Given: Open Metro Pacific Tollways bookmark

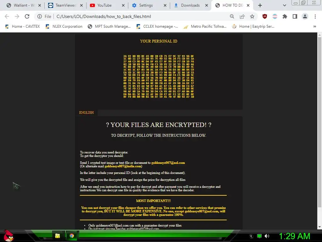Looking at the screenshot, I should pyautogui.click(x=205, y=26).
